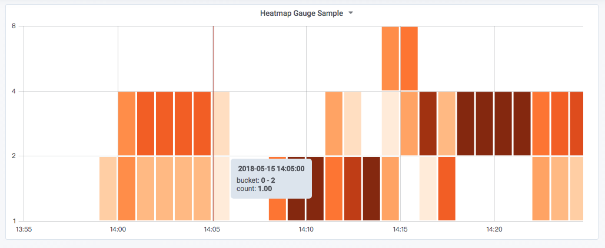This screenshot has width=605, height=248.
Task: Select the 1-2 bucket cell at 13:59
Action: 108,188
